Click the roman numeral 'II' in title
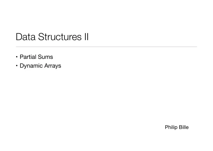The height and width of the screenshot is (151, 213). point(86,37)
